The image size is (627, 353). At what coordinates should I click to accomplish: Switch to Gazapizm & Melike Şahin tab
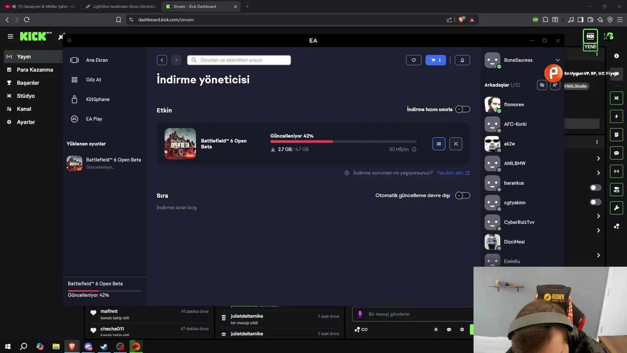pos(40,6)
